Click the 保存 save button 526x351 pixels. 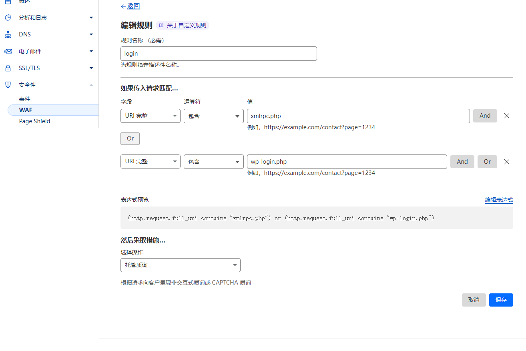point(501,300)
